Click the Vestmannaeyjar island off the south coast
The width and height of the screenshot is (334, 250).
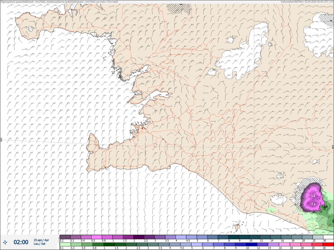coord(237,228)
